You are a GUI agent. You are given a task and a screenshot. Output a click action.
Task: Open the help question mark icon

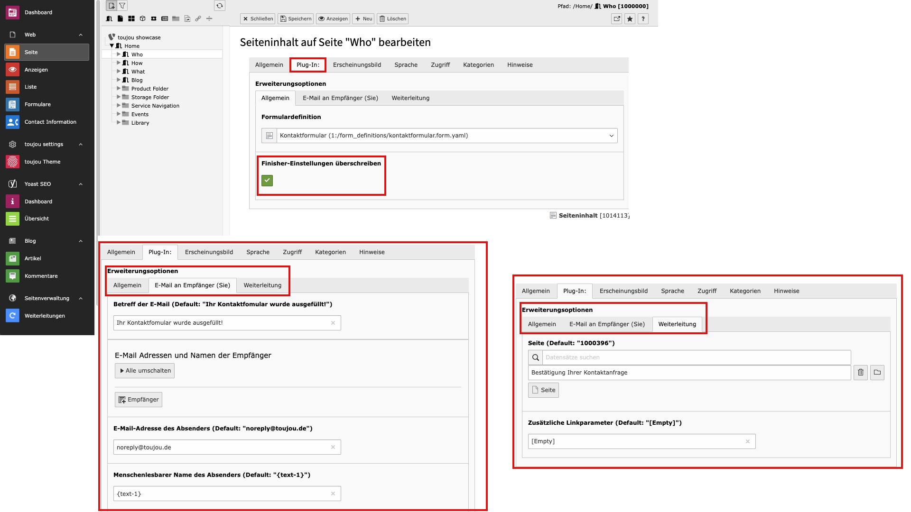click(643, 19)
